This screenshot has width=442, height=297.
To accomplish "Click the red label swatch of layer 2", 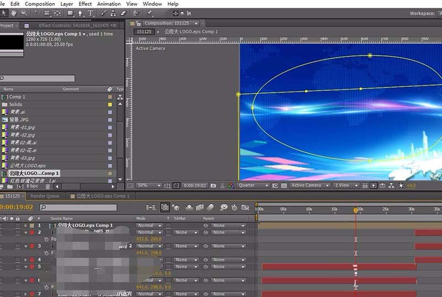I will coord(32,232).
